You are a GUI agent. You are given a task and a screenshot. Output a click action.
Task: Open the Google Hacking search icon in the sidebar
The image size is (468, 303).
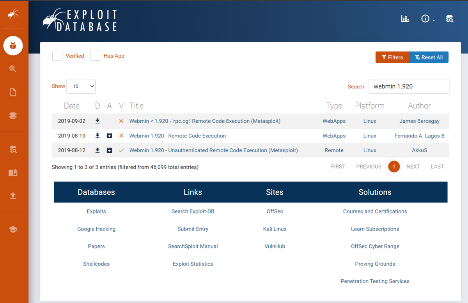13,69
